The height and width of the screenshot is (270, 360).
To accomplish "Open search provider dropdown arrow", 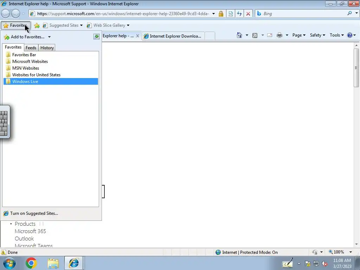I will pyautogui.click(x=356, y=13).
